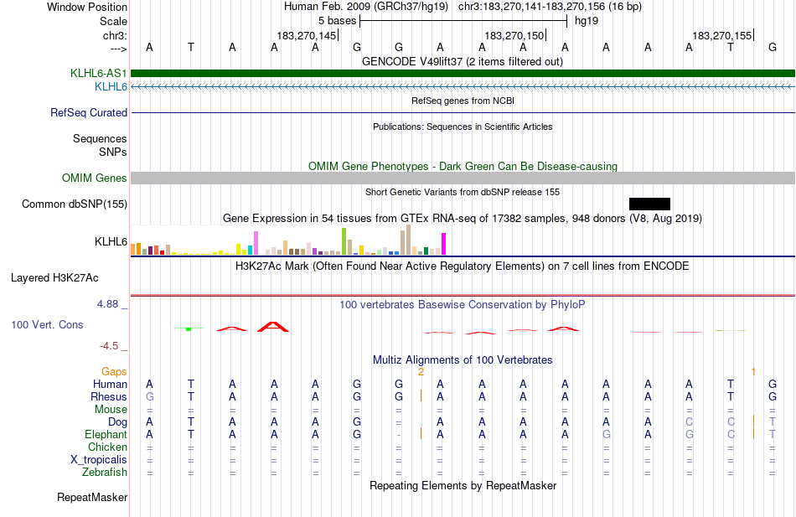Click the KLHL6 intron arrow line
Screen dimensions: 796x517
coord(463,87)
